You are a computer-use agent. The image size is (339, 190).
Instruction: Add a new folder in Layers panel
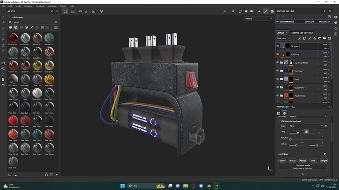pos(325,38)
